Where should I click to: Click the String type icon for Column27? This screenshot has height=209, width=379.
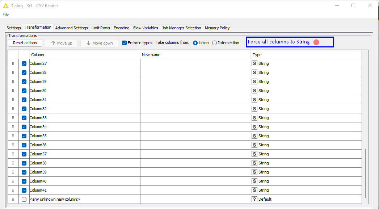click(x=254, y=63)
